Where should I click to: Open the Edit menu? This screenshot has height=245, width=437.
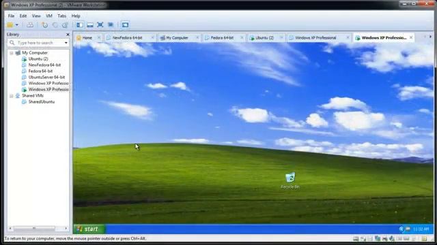(x=23, y=16)
